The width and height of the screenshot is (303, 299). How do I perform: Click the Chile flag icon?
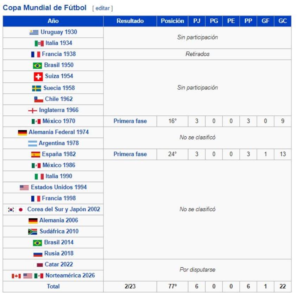point(38,99)
